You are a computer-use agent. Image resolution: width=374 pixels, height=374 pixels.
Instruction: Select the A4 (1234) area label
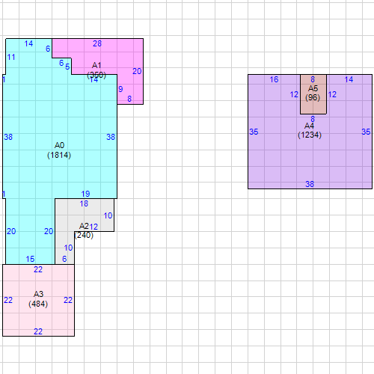click(310, 130)
